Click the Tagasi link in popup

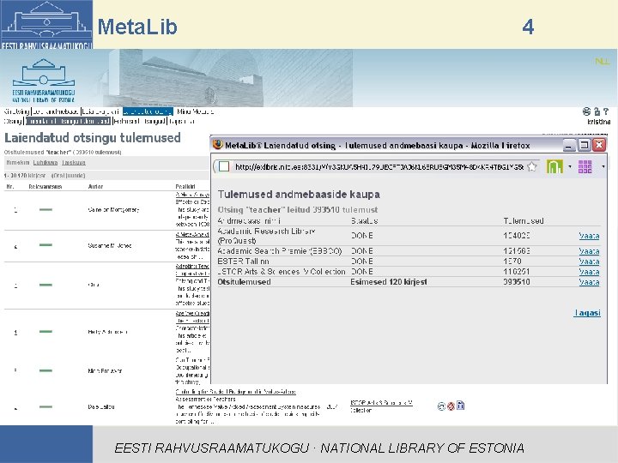[587, 313]
